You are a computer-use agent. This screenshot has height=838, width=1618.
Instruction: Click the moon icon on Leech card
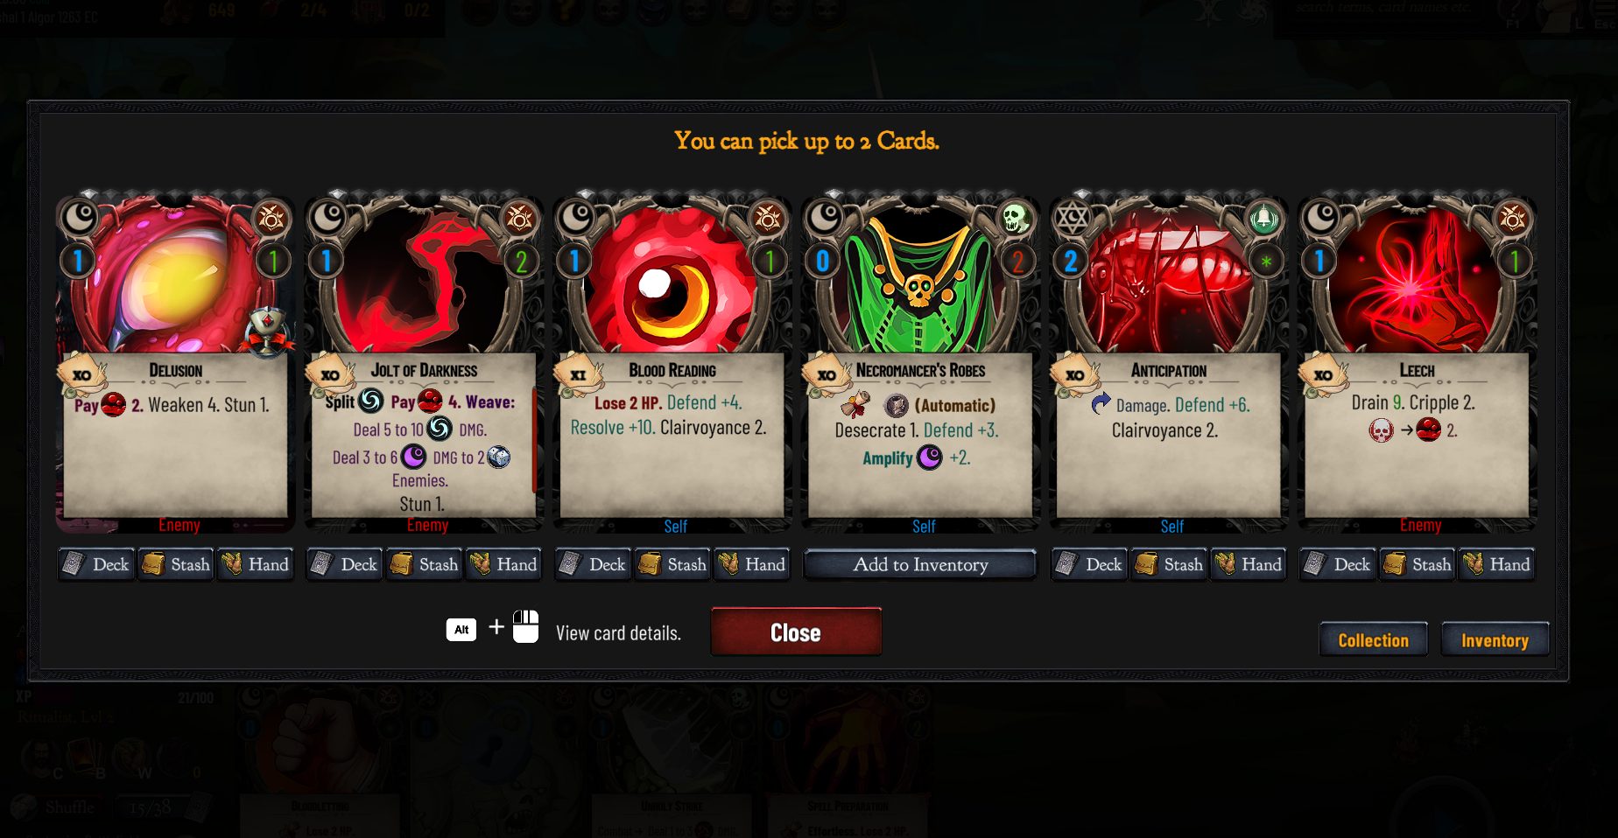[1321, 217]
